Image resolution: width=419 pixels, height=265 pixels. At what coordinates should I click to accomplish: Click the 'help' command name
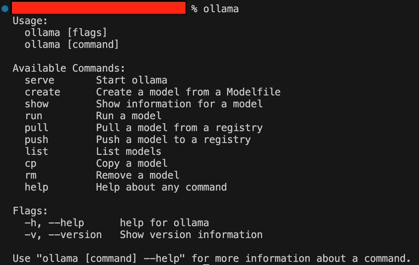(36, 187)
